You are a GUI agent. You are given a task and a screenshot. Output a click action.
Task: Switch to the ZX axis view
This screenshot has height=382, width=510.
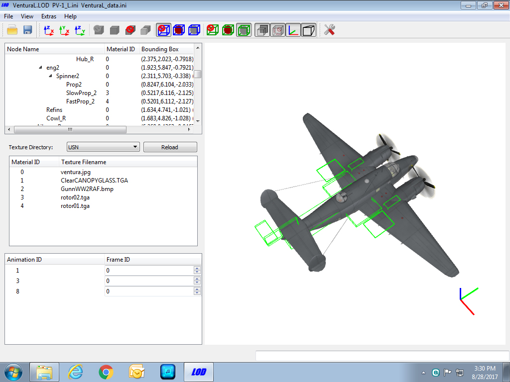click(49, 30)
